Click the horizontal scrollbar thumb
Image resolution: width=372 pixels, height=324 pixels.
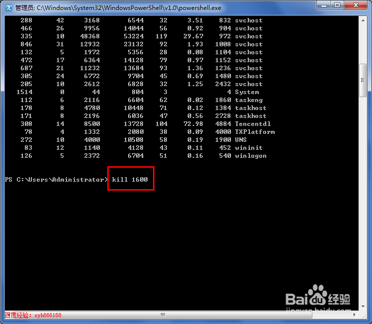point(162,315)
